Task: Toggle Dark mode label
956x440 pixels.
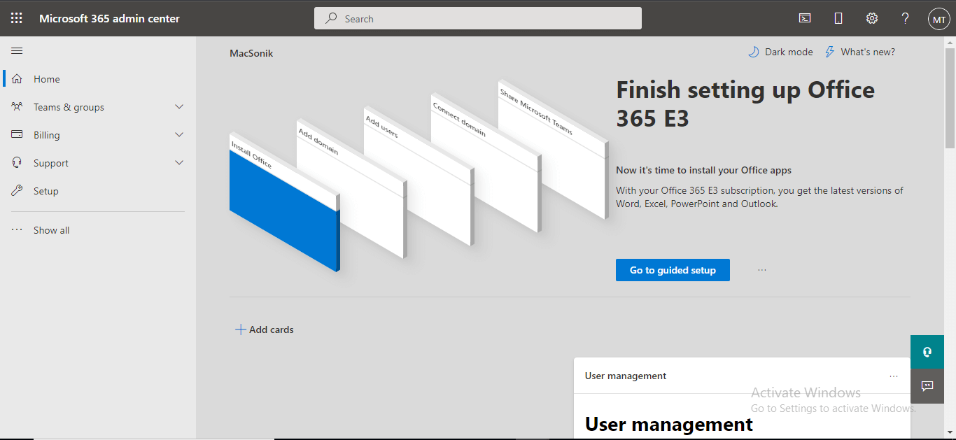Action: (x=789, y=52)
